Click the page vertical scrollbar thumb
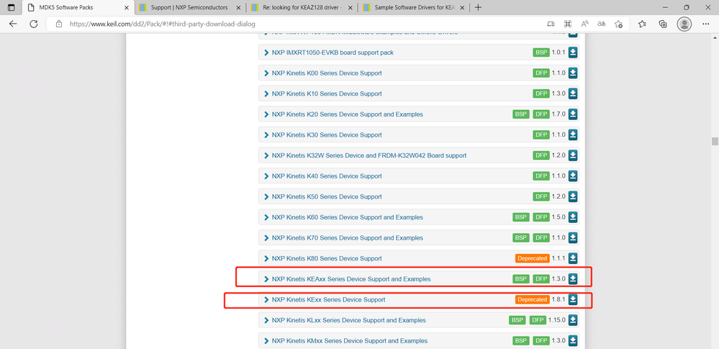Viewport: 719px width, 349px height. pos(715,141)
